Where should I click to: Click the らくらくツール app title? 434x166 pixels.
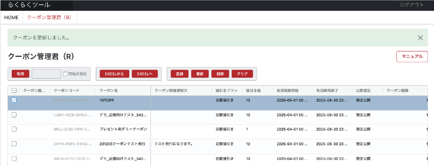pyautogui.click(x=29, y=5)
